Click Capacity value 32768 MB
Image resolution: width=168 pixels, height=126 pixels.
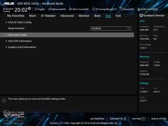coord(144,74)
